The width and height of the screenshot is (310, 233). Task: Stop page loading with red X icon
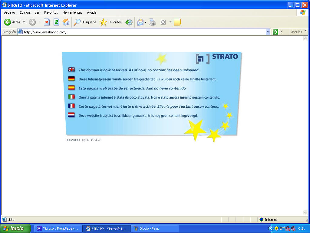47,22
